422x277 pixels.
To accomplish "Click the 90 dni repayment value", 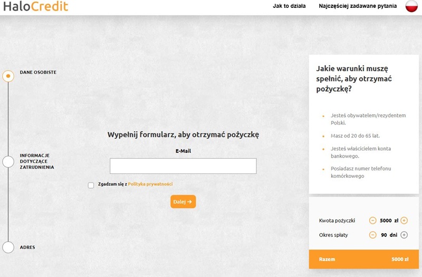I will tap(388, 235).
